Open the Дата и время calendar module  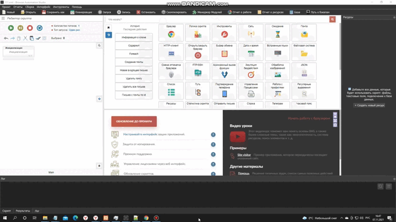(251, 52)
